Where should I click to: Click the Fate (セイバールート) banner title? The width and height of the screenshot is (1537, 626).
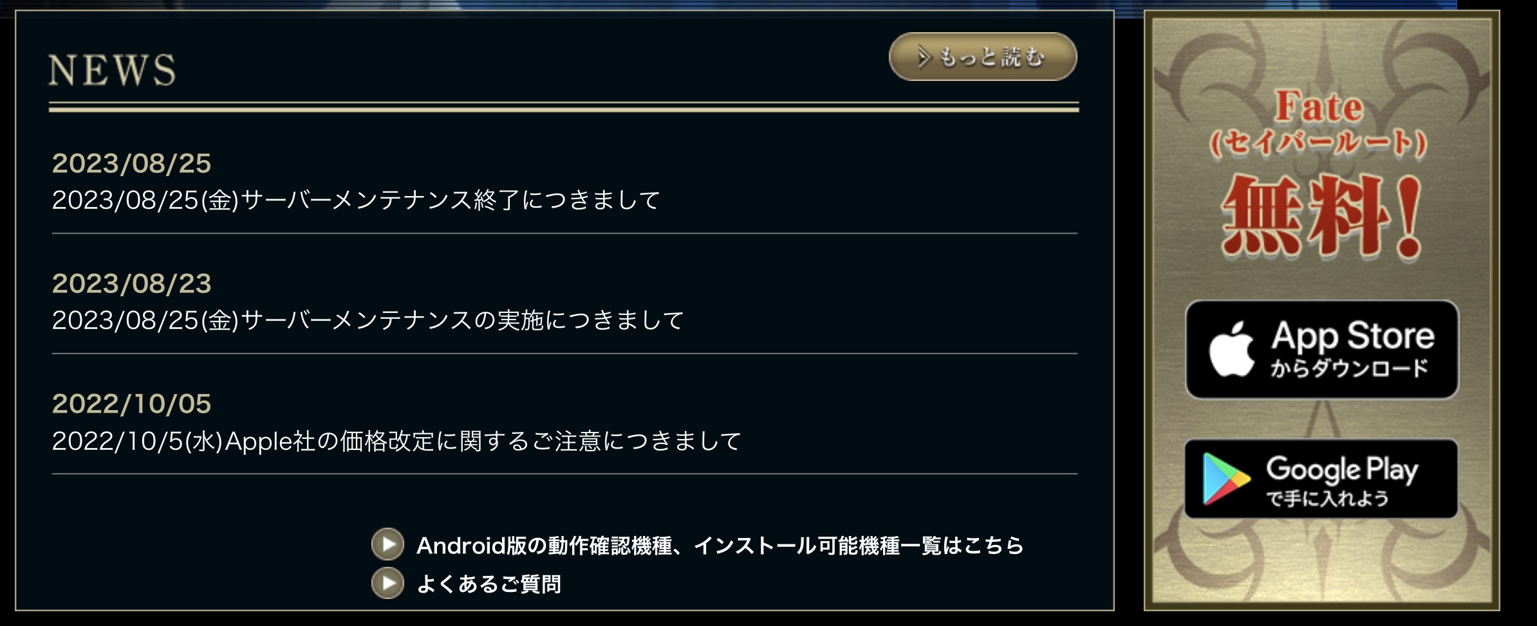[x=1319, y=123]
